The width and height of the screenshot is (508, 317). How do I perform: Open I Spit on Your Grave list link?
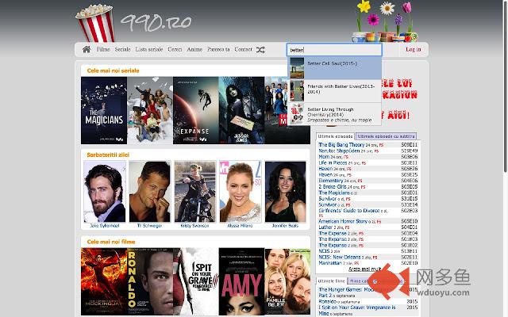pyautogui.click(x=357, y=310)
